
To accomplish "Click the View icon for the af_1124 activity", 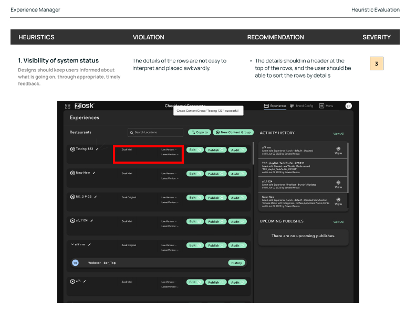I will click(x=338, y=184).
